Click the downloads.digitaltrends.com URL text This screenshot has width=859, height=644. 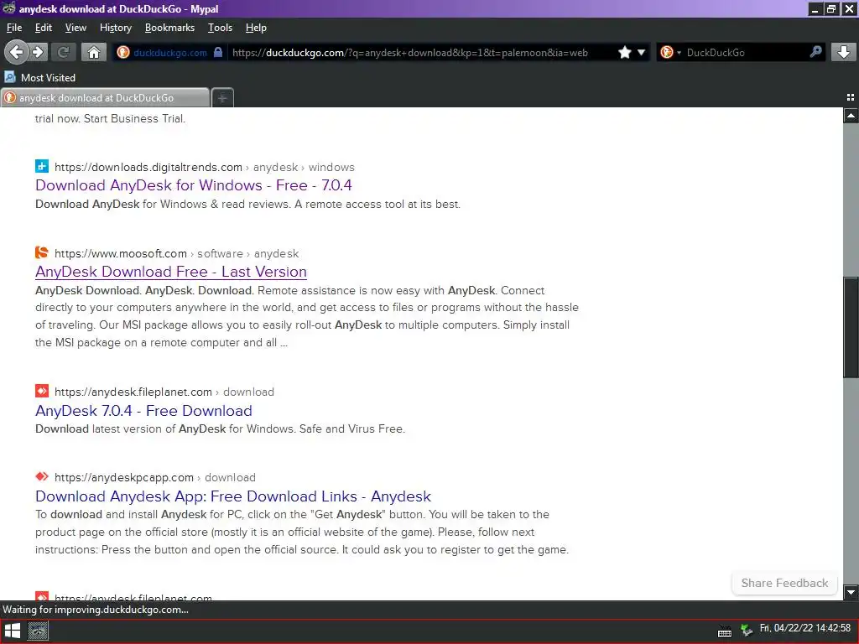[x=148, y=167]
